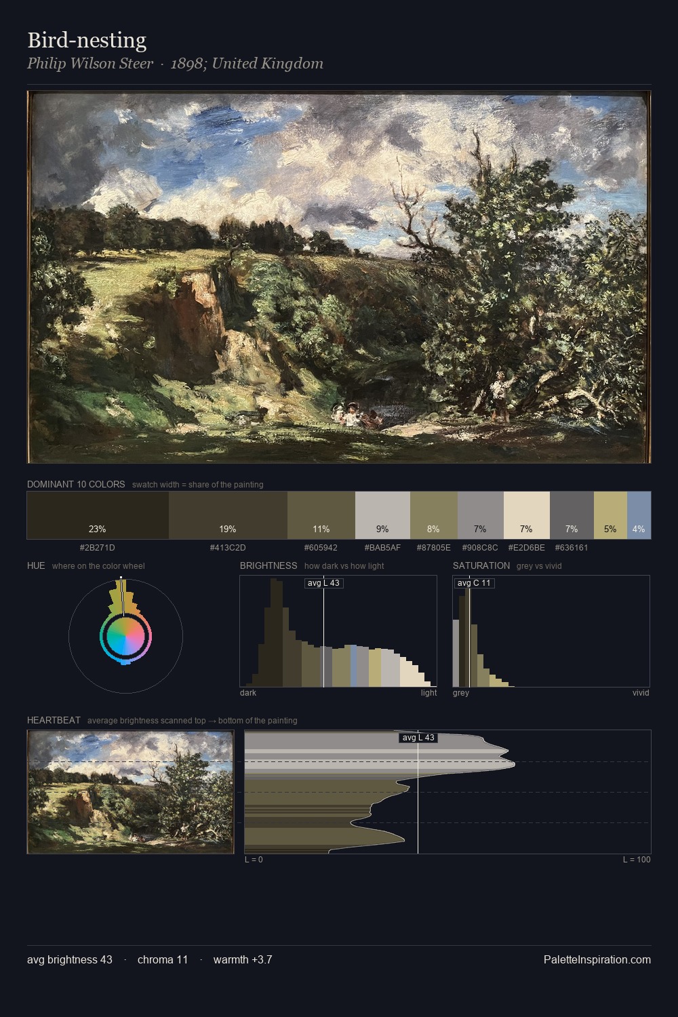This screenshot has height=1017, width=678.
Task: Select the 4% blue swatch
Action: (x=639, y=515)
